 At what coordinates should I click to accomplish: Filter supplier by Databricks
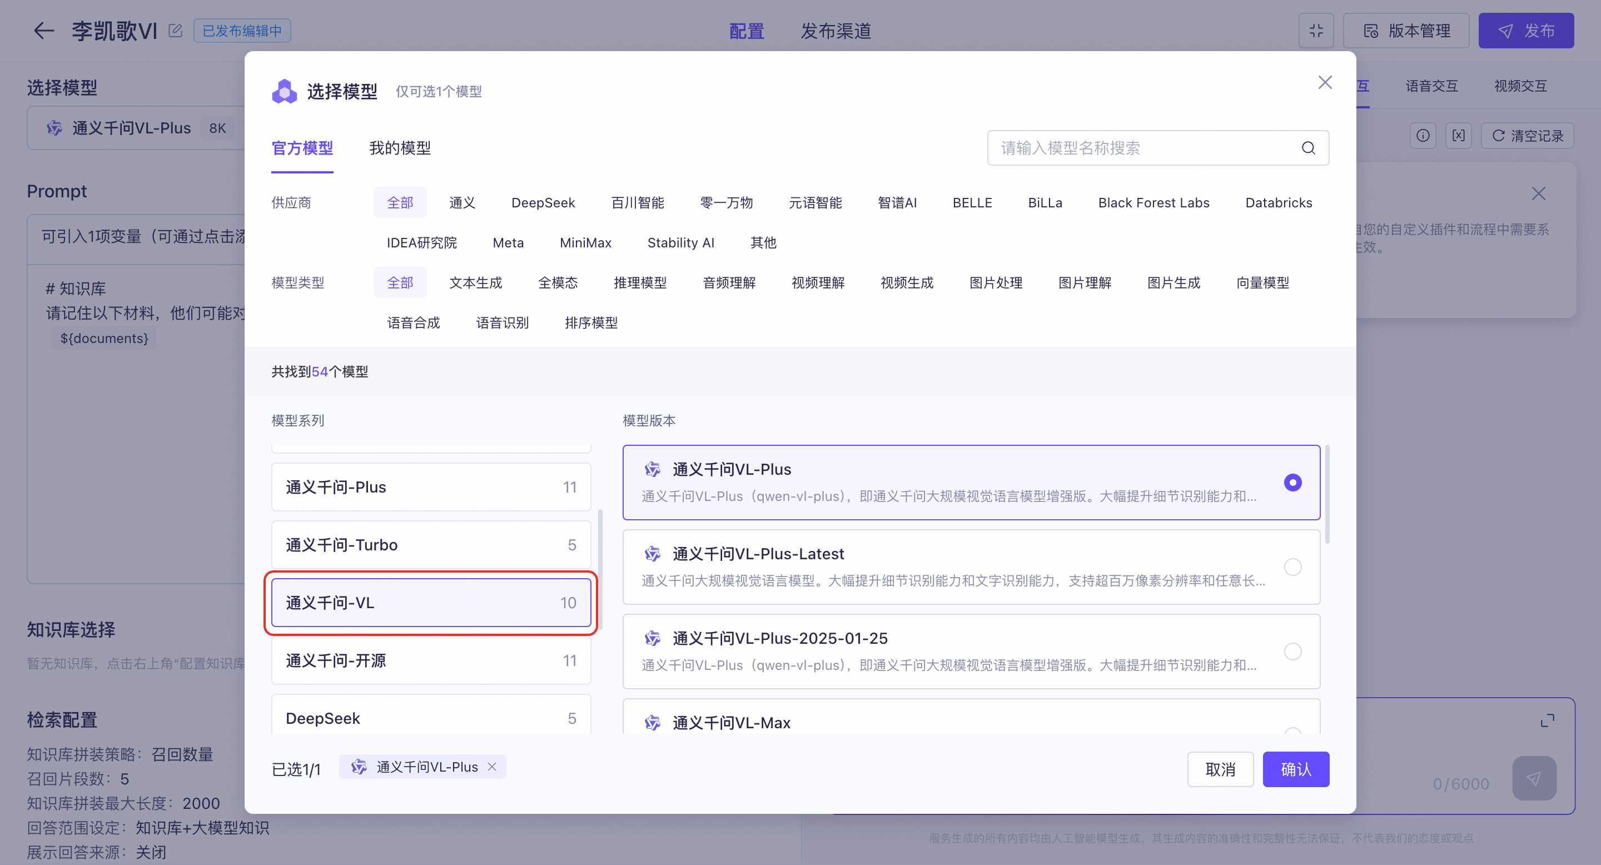click(x=1279, y=202)
